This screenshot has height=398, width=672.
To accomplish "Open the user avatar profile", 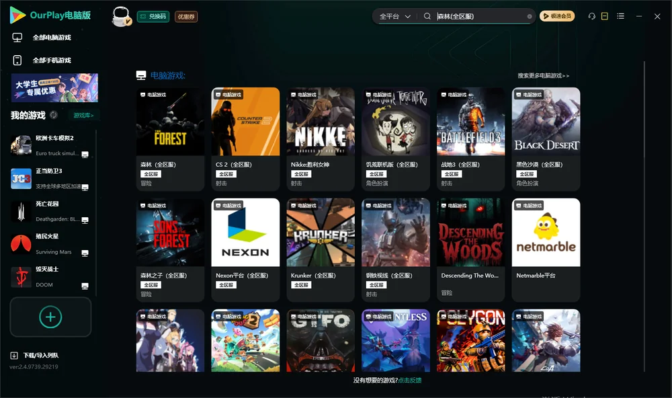I will coord(121,17).
